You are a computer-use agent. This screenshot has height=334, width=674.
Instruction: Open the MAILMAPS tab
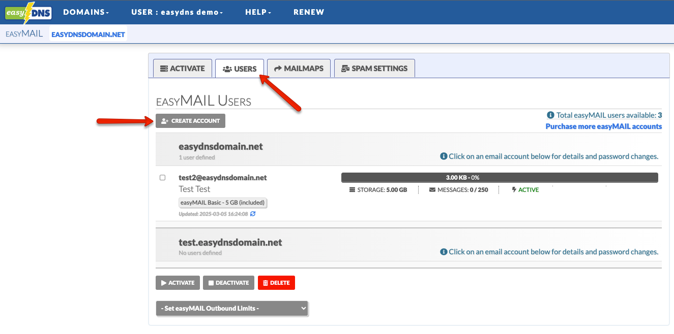(x=299, y=69)
